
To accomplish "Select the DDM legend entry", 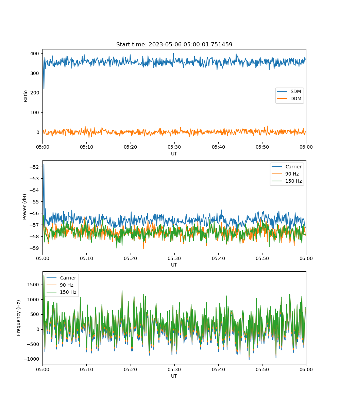I will point(289,99).
